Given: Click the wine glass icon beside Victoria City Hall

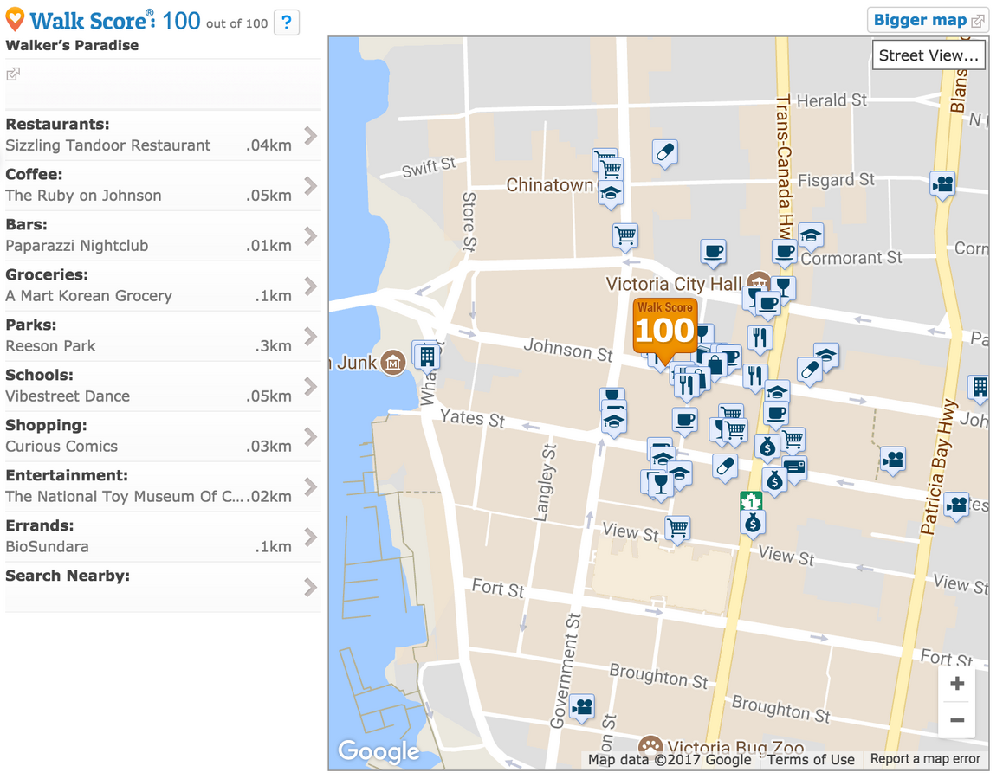Looking at the screenshot, I should pyautogui.click(x=783, y=287).
